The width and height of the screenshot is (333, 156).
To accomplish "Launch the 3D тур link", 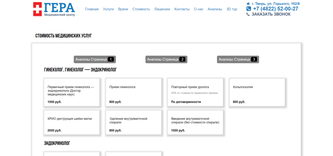I will 232,9.
